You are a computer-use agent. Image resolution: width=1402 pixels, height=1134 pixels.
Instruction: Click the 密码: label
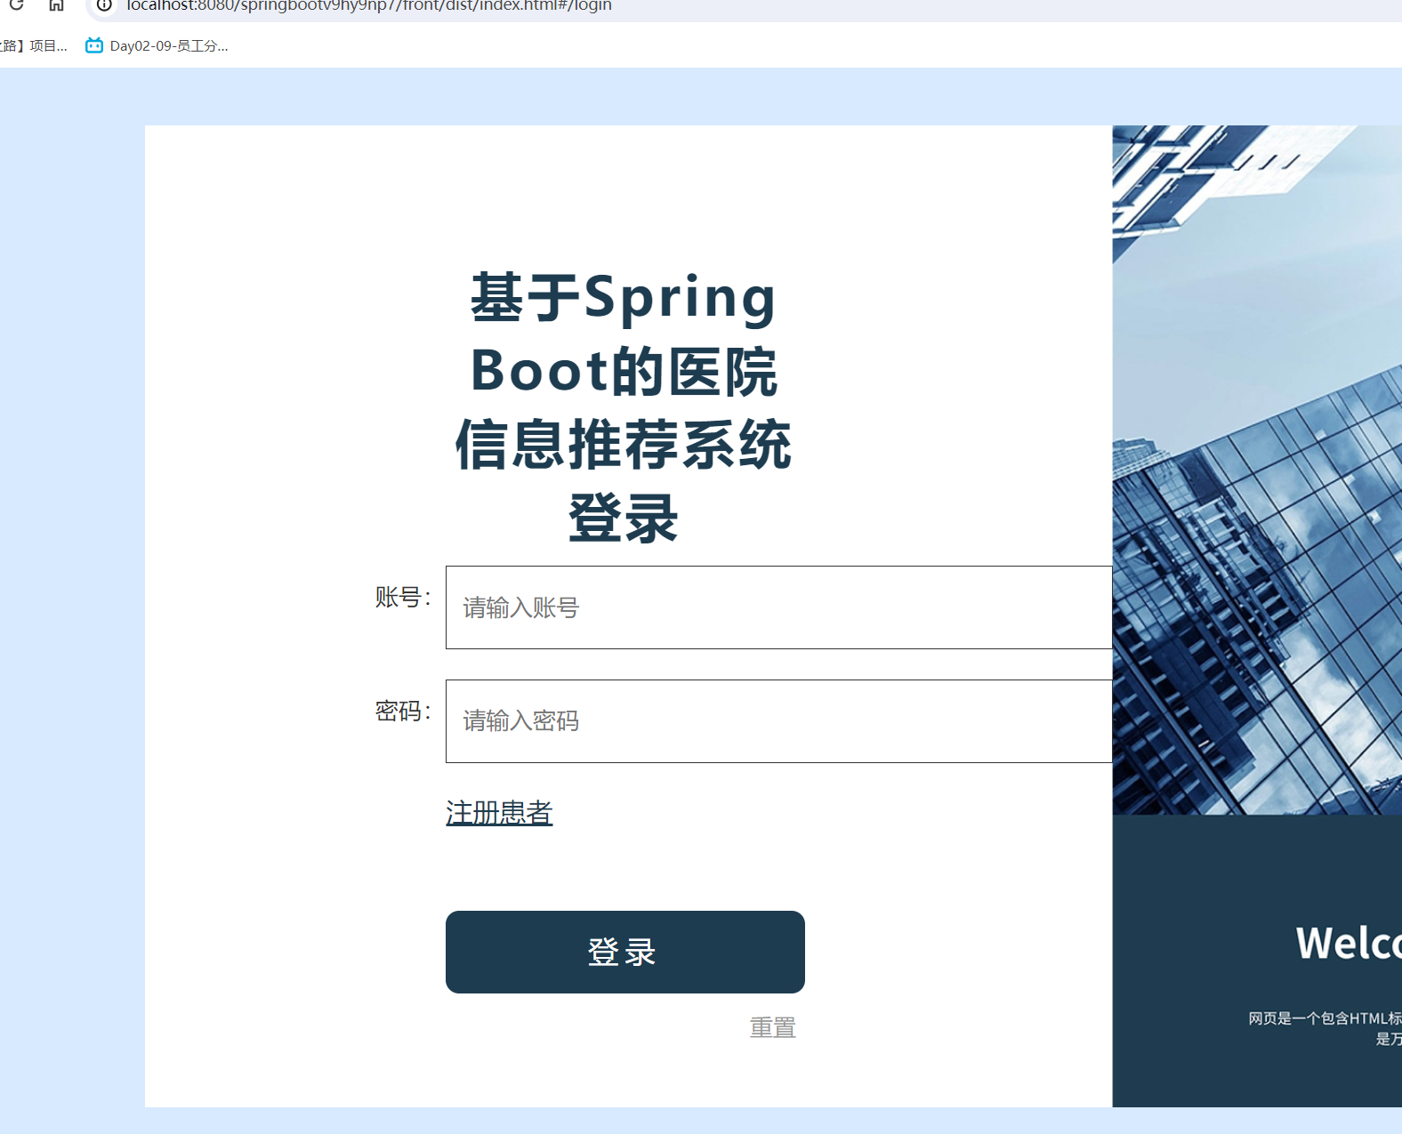[403, 711]
